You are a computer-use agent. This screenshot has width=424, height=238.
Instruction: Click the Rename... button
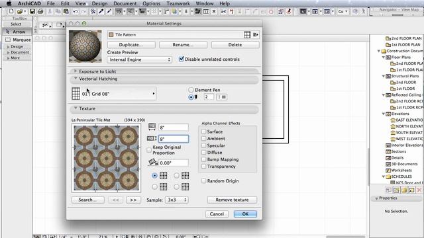[183, 45]
